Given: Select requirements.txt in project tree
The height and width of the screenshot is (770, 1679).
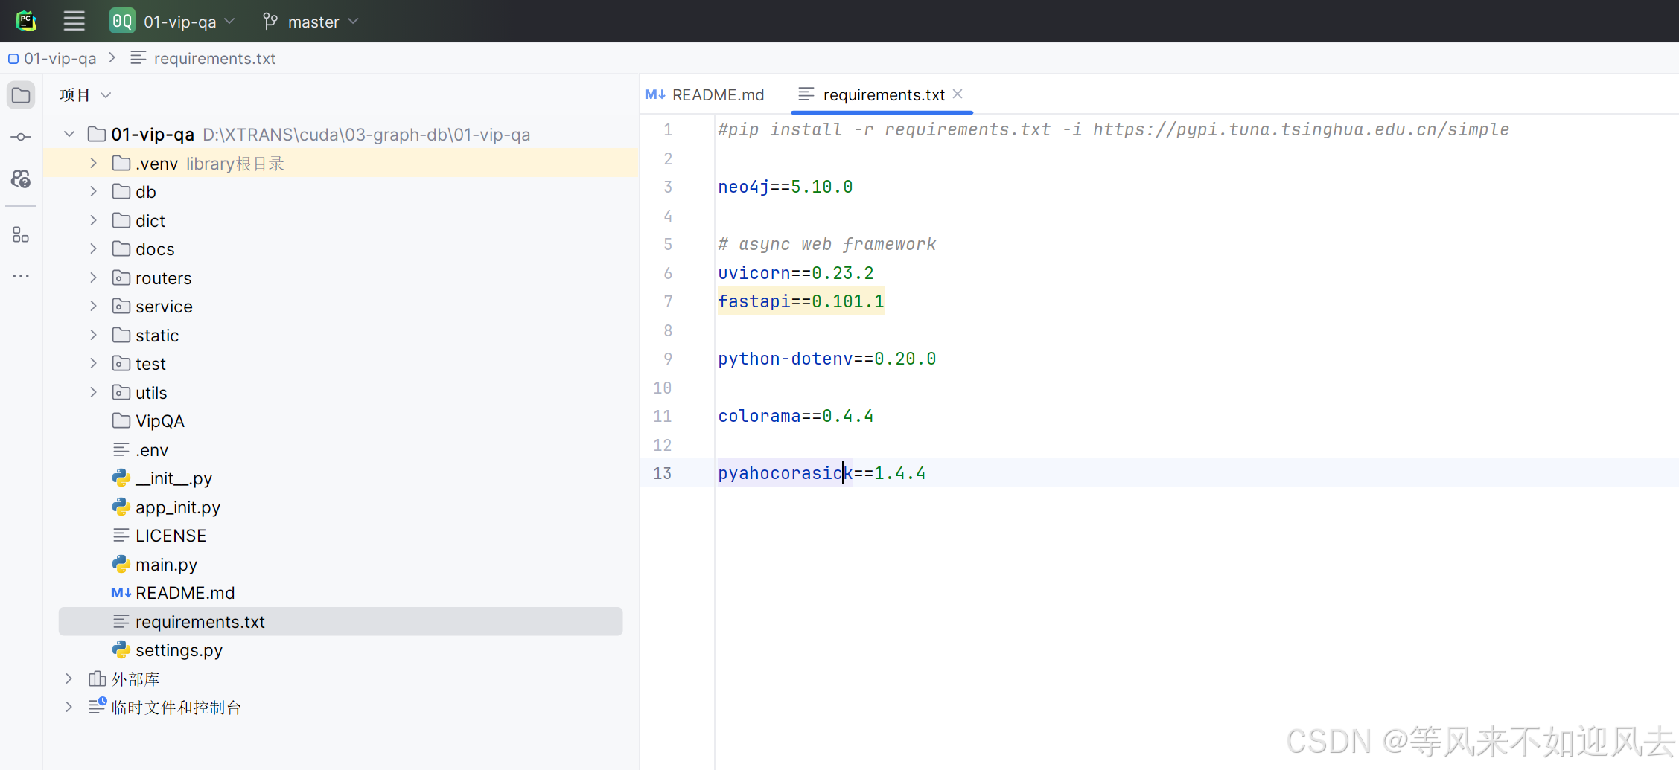Looking at the screenshot, I should point(340,622).
